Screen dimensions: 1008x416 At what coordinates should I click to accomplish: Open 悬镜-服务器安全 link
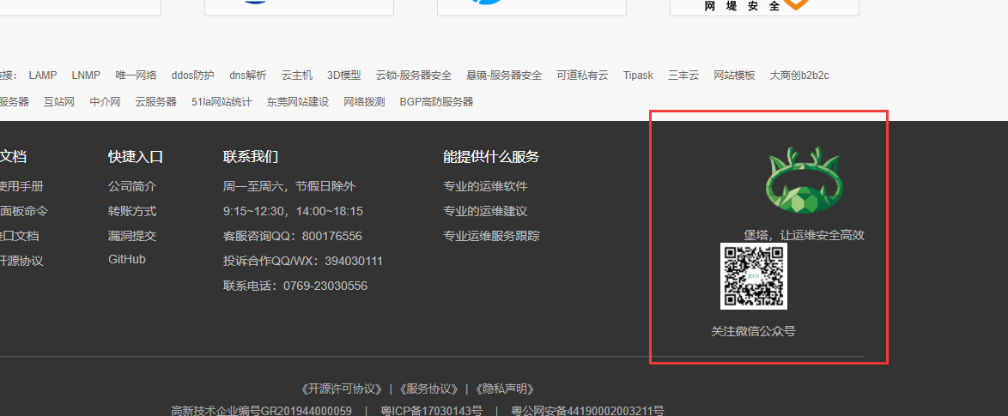504,75
